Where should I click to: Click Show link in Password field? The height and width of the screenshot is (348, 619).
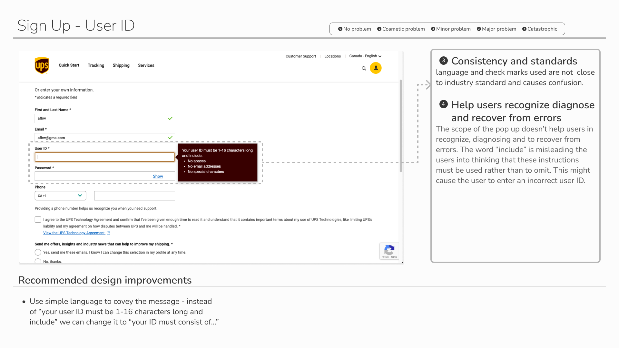[158, 176]
